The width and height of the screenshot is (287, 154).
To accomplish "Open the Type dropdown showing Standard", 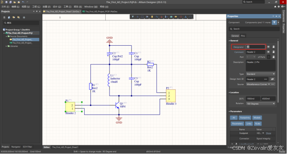I will (x=260, y=74).
